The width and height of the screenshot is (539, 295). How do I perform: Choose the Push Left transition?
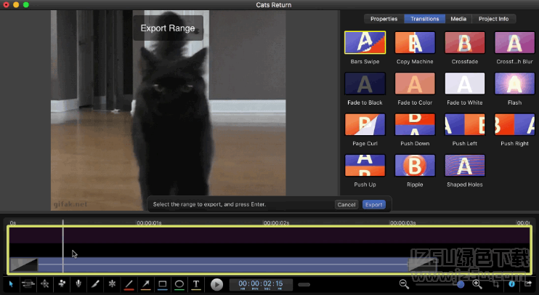click(465, 124)
